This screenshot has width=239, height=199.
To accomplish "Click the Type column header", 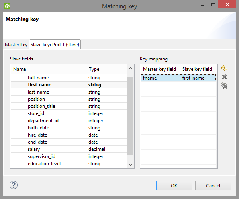I will tap(106, 69).
